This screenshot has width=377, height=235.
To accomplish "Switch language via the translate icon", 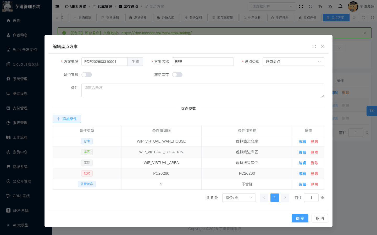I will (330, 7).
